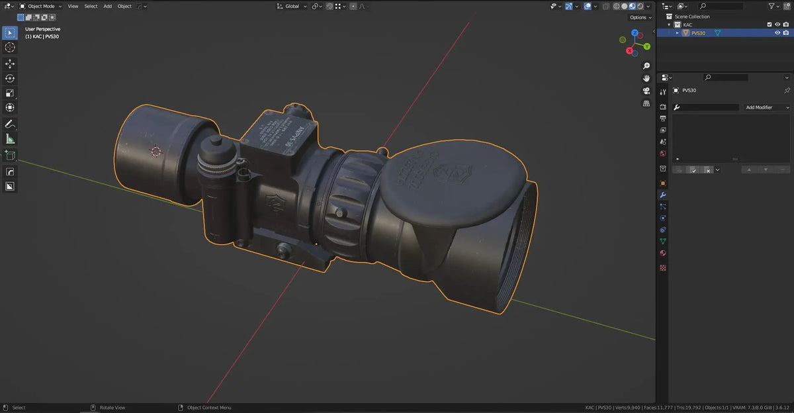Toggle KAC collection exclude checkbox
794x413 pixels.
coord(769,24)
